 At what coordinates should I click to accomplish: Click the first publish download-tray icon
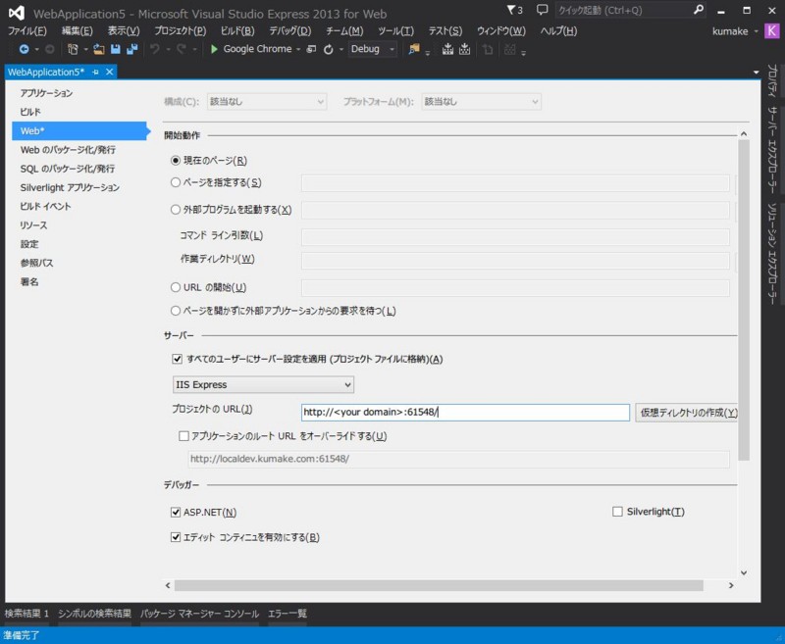coord(447,49)
